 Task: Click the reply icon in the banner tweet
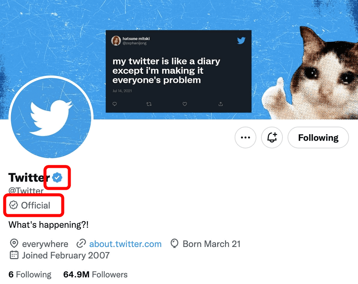click(115, 104)
